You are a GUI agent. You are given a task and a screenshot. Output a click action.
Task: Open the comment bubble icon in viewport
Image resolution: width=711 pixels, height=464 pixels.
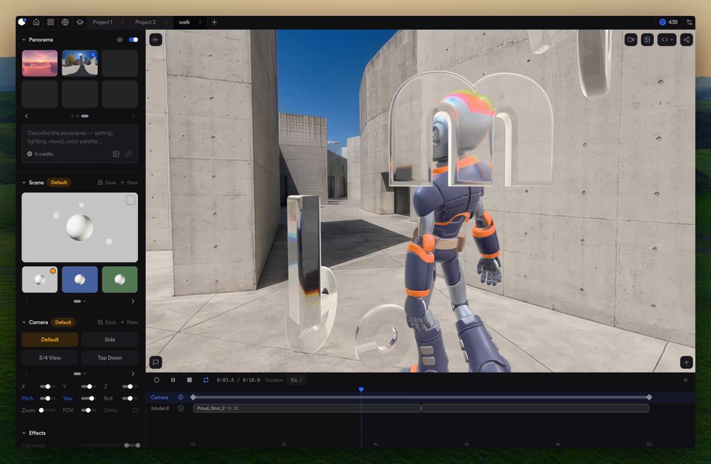(155, 362)
